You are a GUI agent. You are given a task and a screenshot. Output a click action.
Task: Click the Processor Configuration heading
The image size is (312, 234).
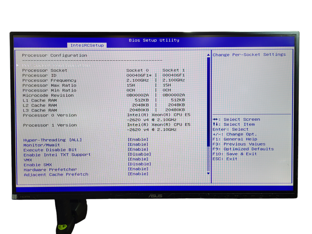(x=55, y=55)
